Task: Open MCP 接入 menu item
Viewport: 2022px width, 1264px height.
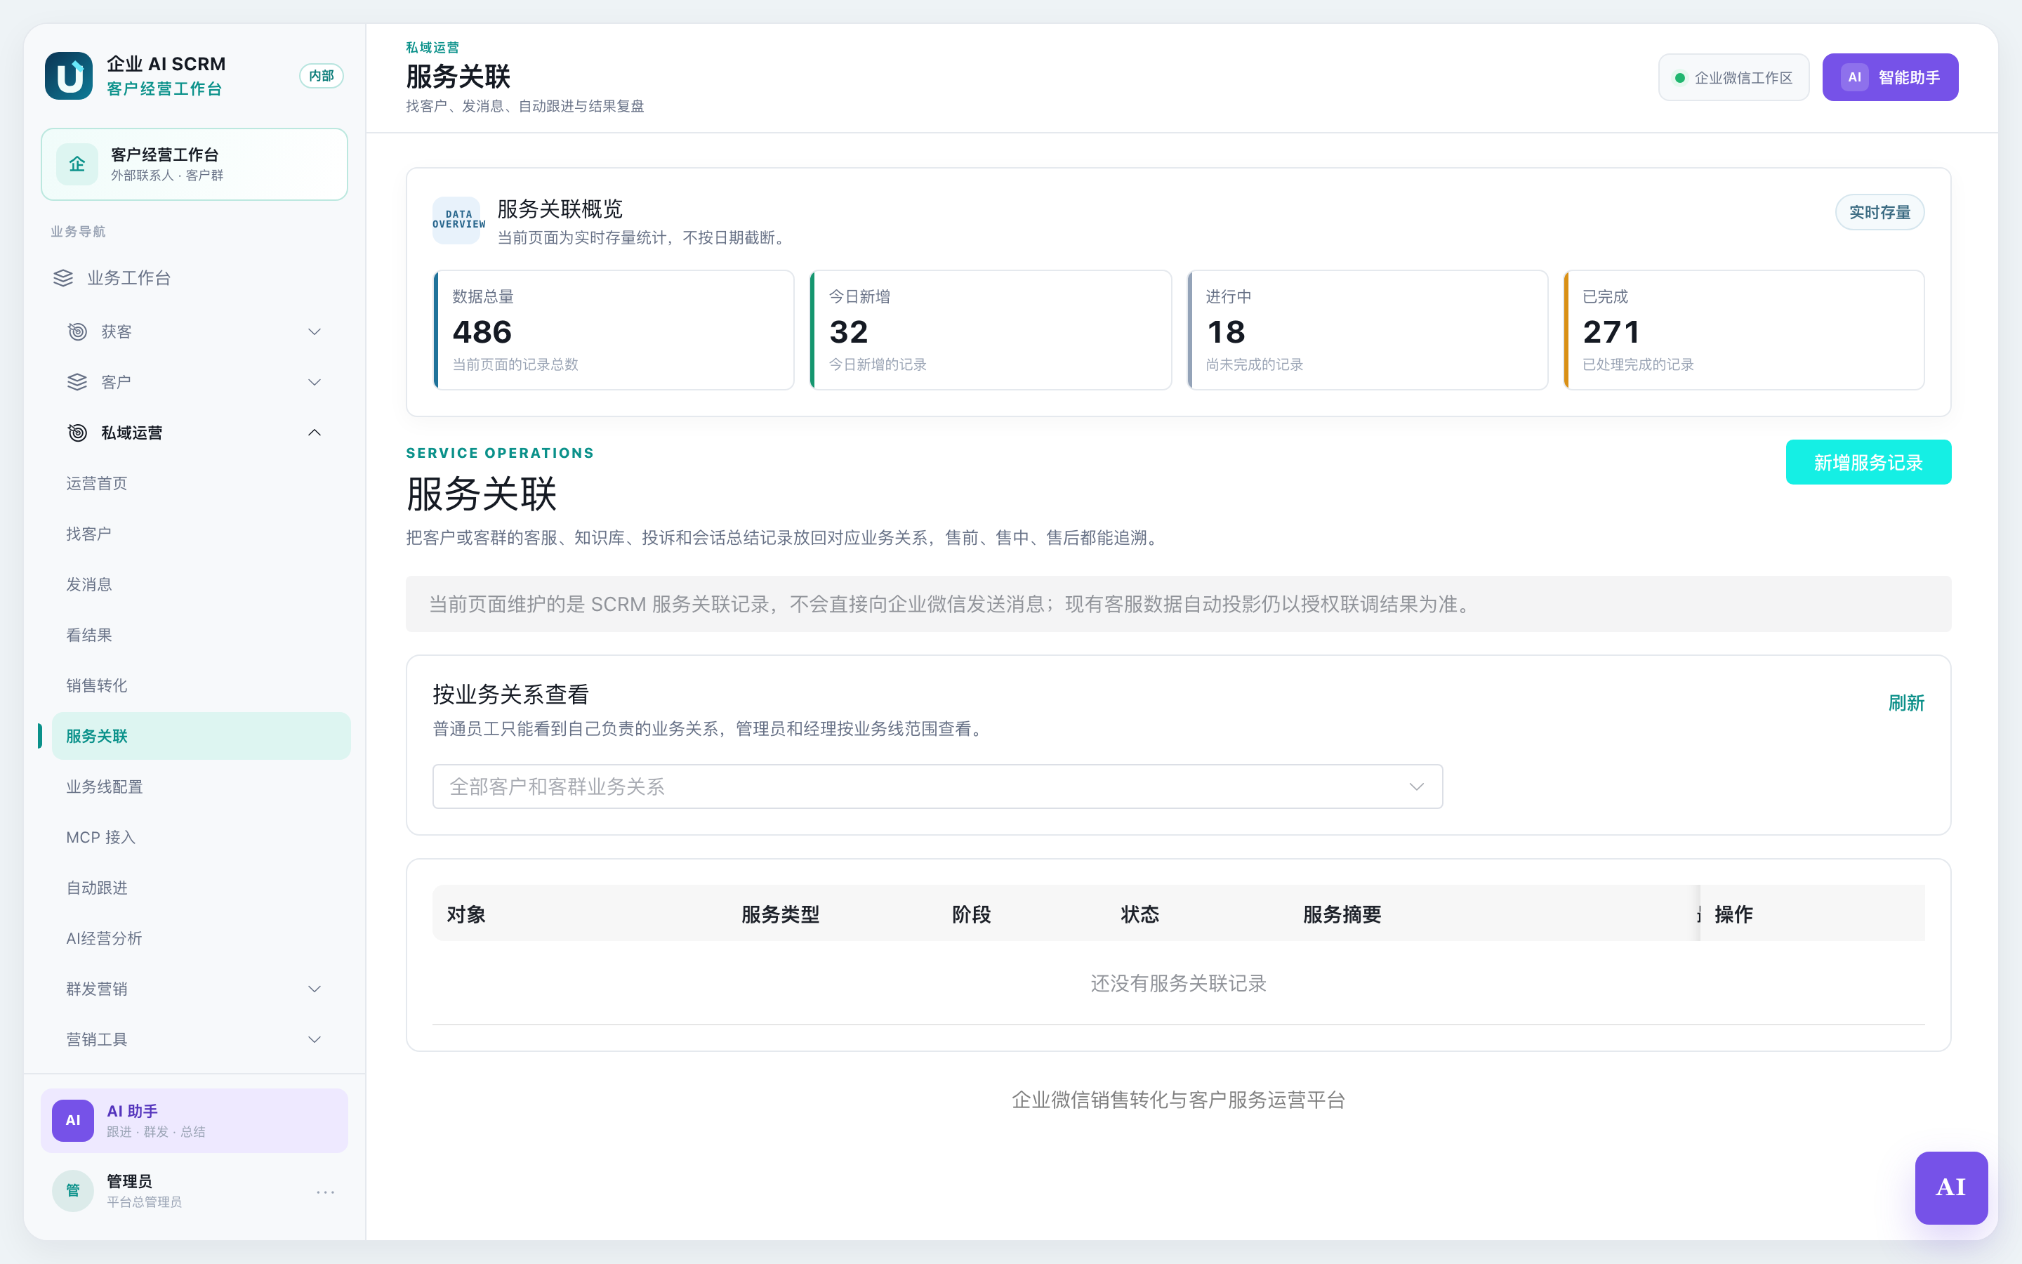Action: coord(201,837)
